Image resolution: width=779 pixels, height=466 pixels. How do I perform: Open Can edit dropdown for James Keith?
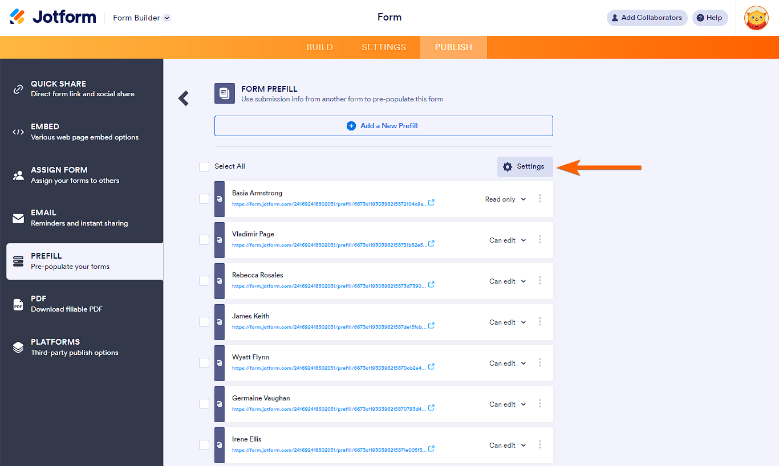click(x=508, y=322)
